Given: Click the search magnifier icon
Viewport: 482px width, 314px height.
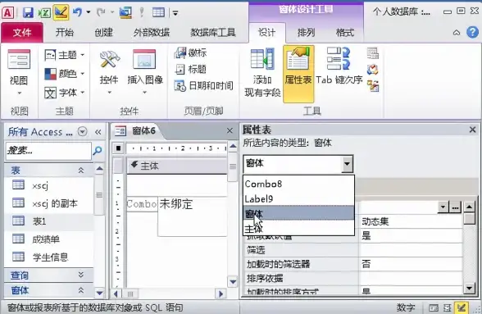Looking at the screenshot, I should tap(98, 150).
